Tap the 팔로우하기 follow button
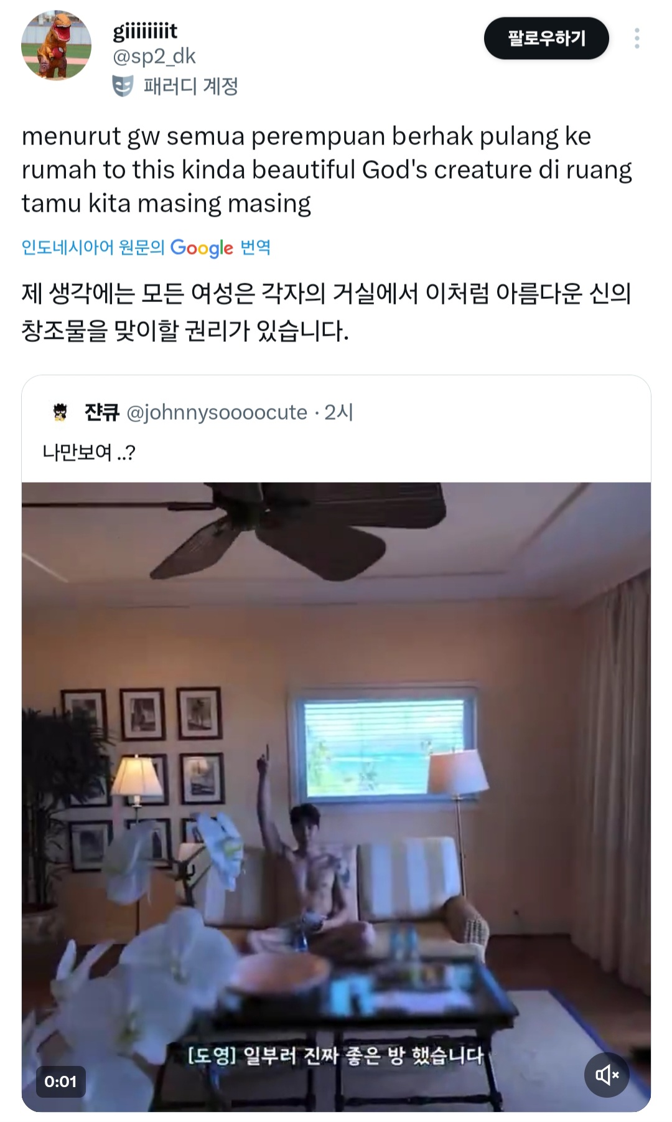 (x=546, y=39)
